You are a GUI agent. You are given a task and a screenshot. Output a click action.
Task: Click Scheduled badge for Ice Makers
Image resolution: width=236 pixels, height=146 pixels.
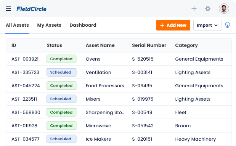pos(61,139)
